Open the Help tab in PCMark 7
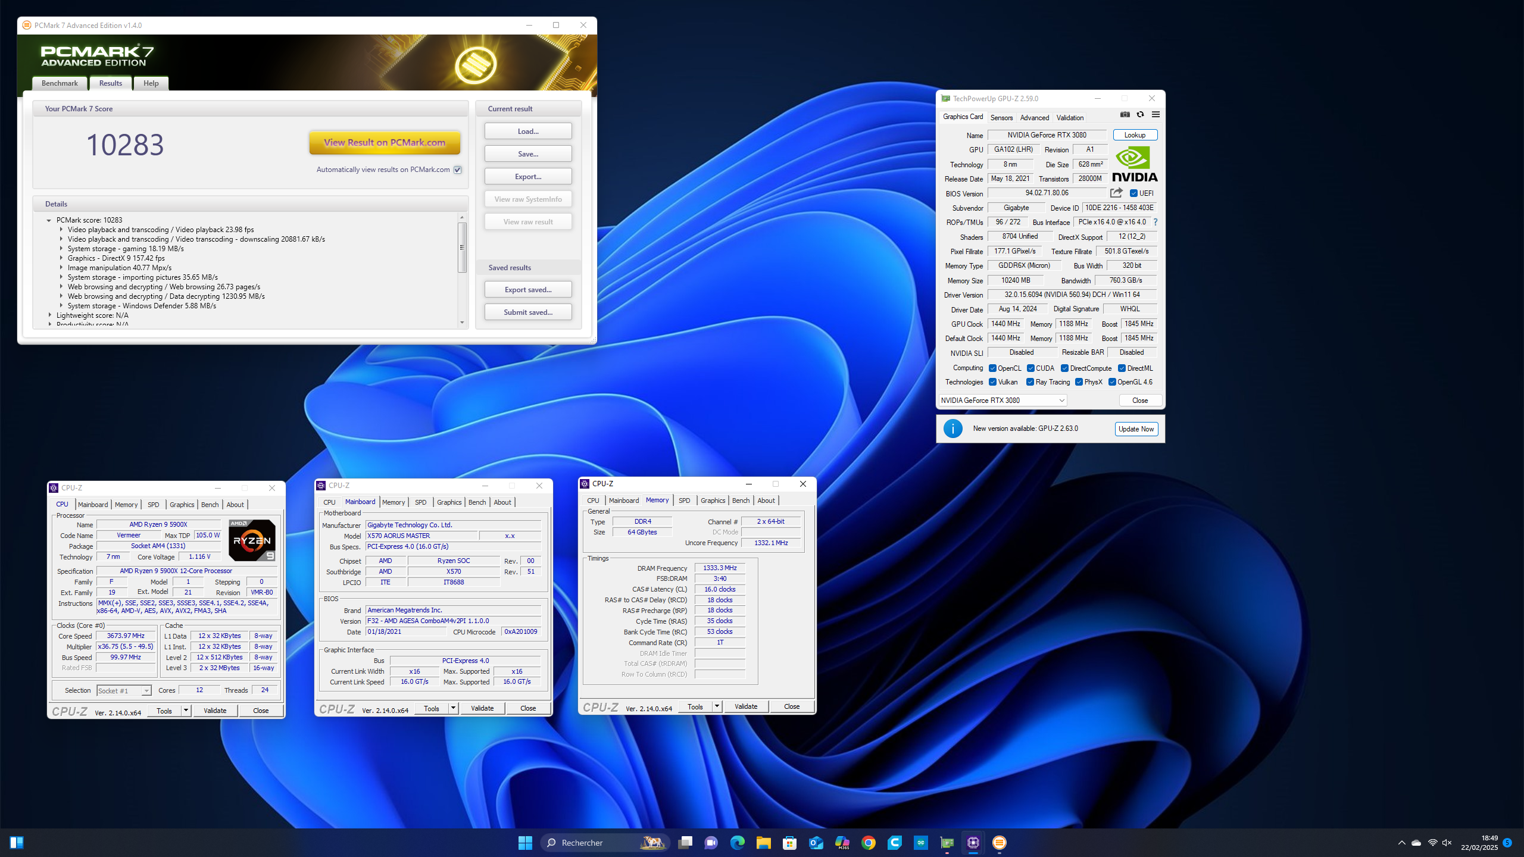This screenshot has width=1524, height=857. coord(151,83)
